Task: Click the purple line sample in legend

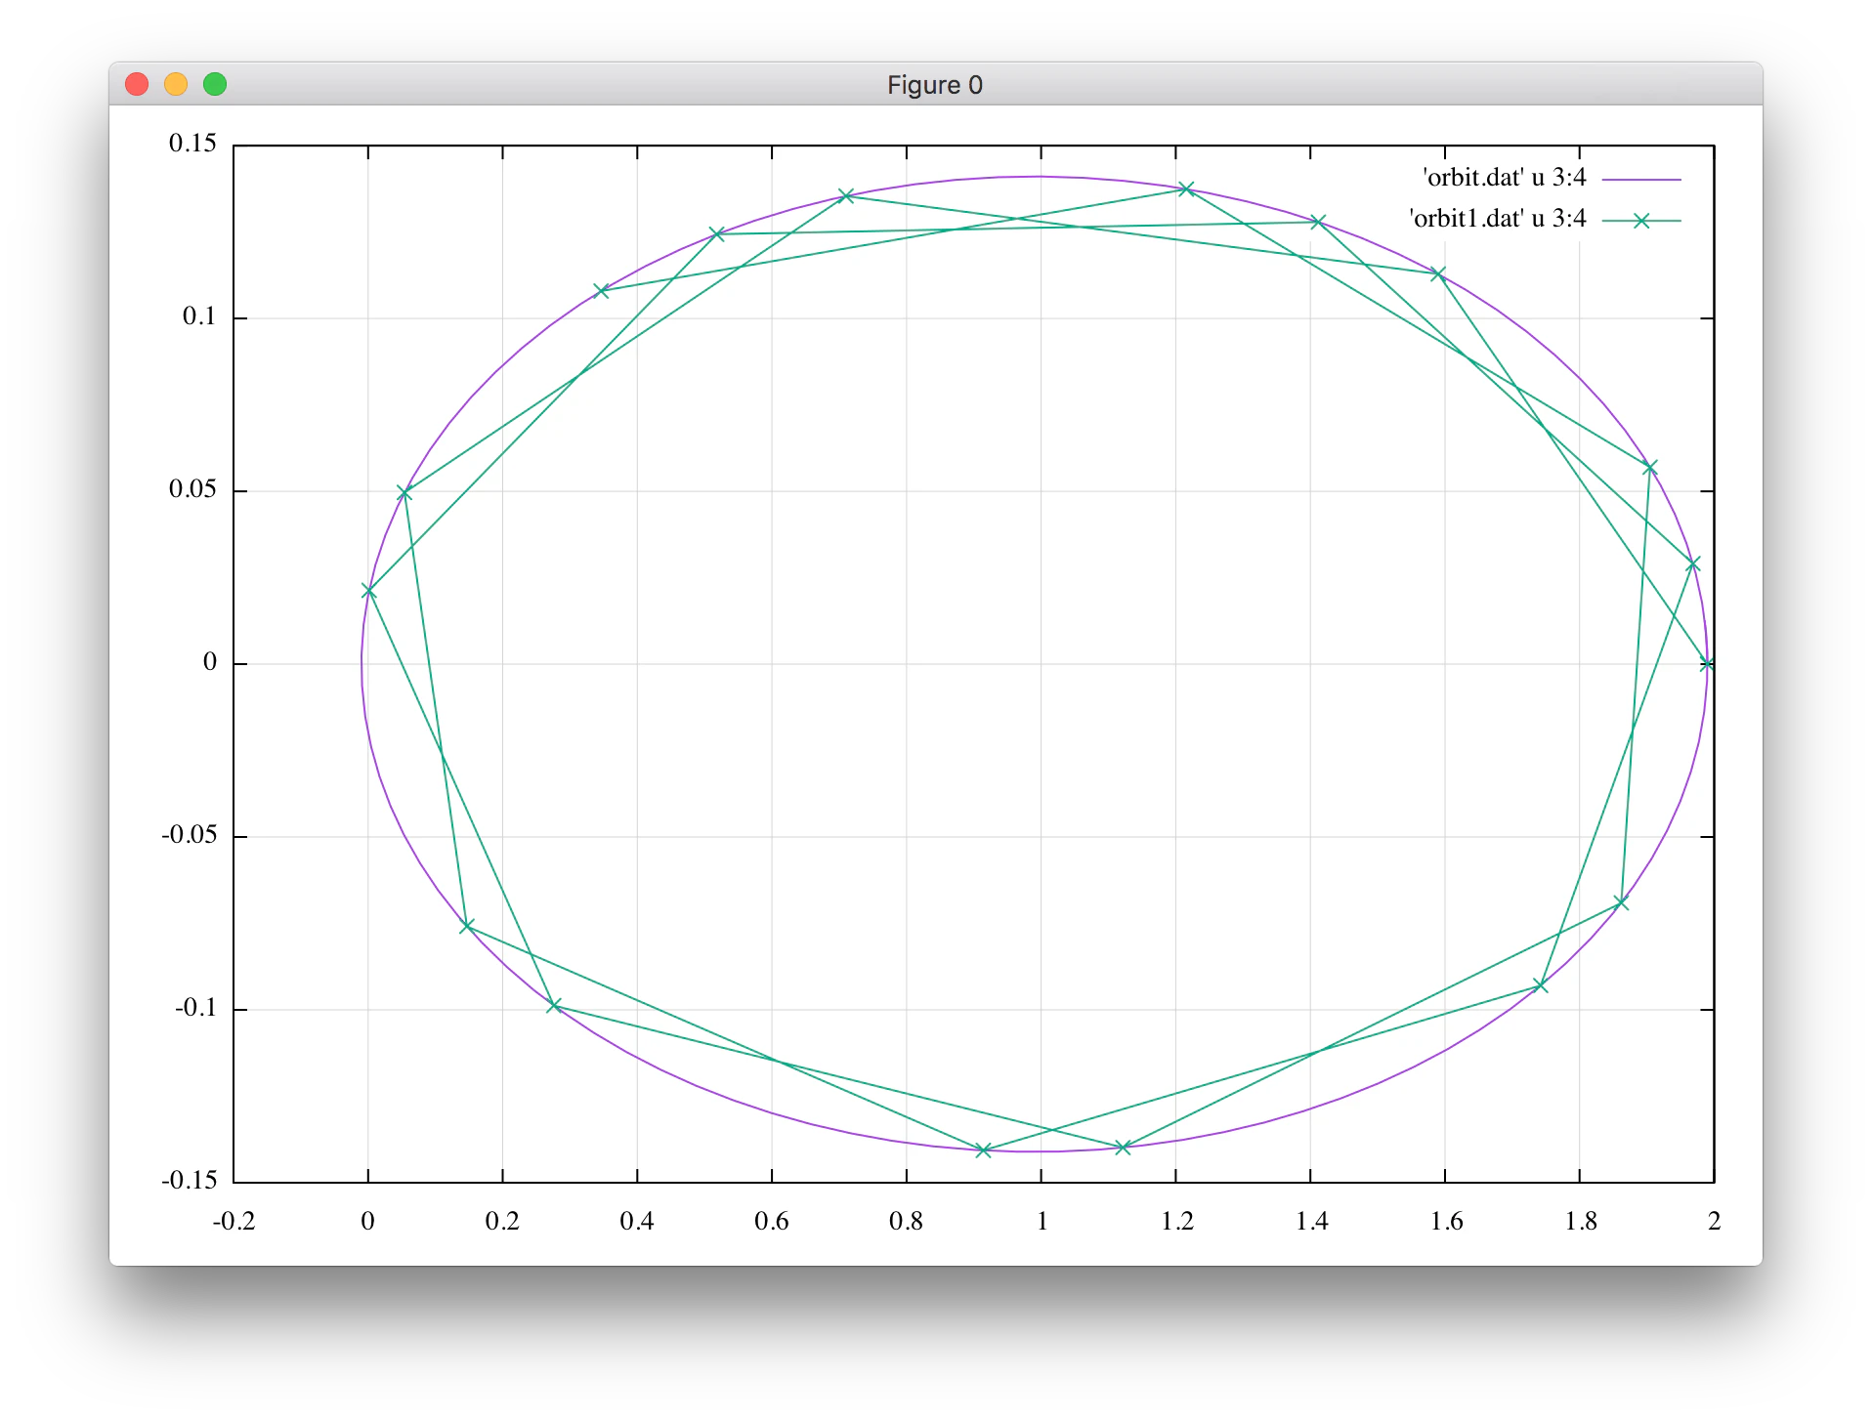Action: (1641, 180)
